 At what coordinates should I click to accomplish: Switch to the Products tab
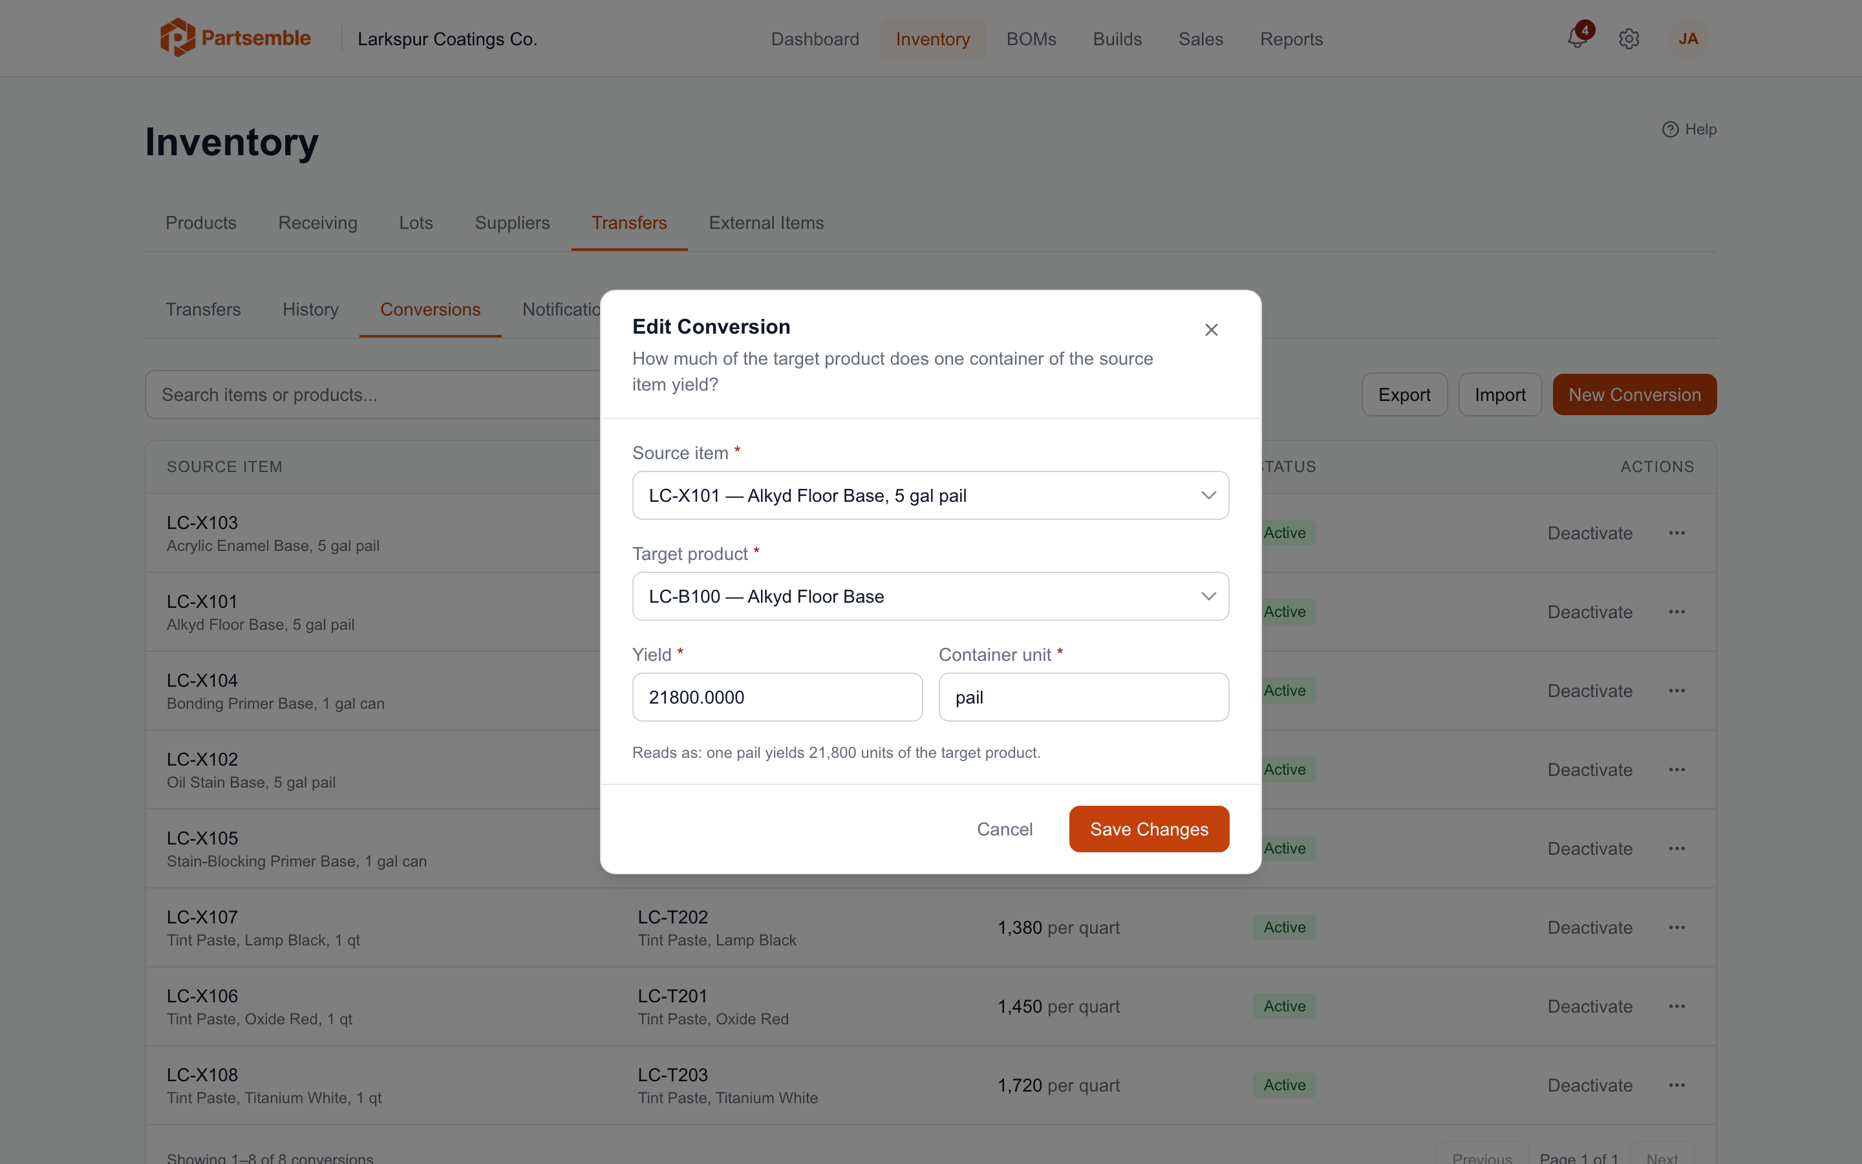click(x=201, y=222)
